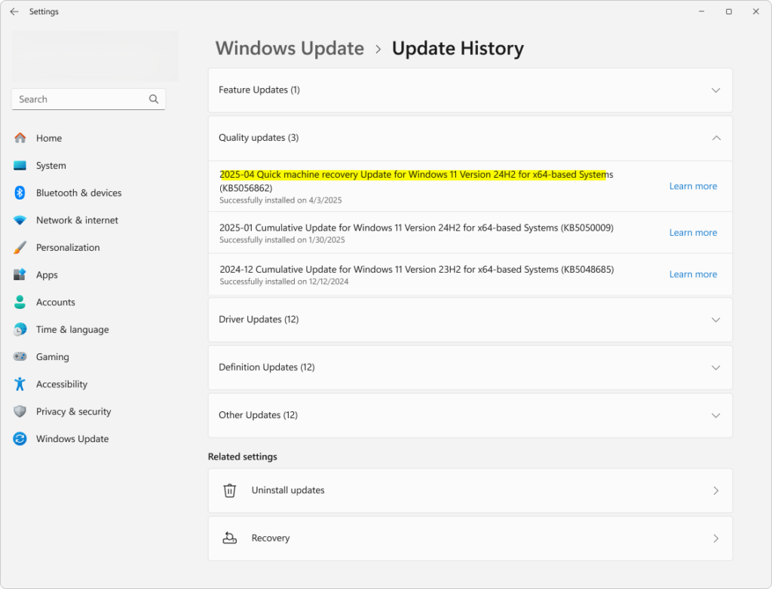Image resolution: width=772 pixels, height=589 pixels.
Task: Click the Feature Updates (1) header text
Action: [x=259, y=90]
